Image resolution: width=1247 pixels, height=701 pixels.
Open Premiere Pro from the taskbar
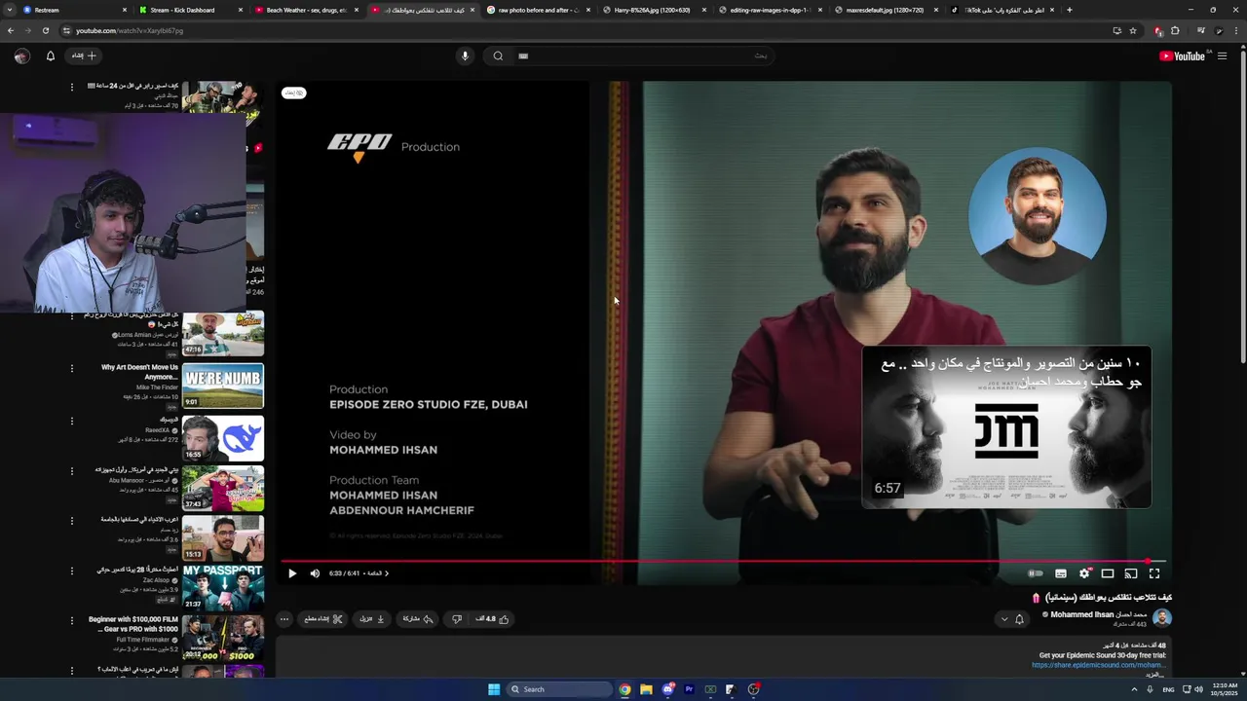tap(689, 689)
